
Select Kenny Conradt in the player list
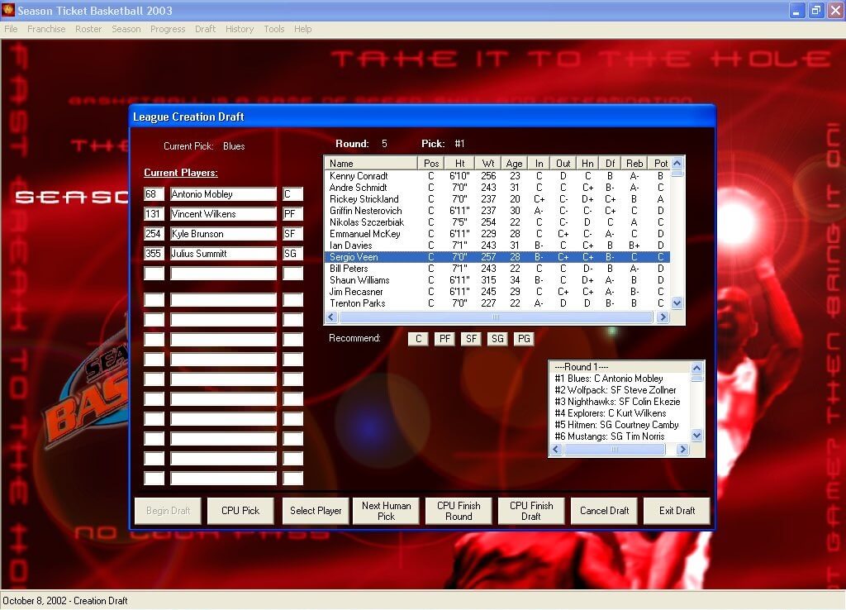(x=497, y=176)
